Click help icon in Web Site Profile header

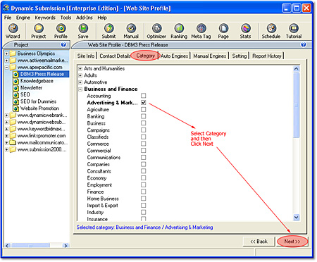[x=304, y=44]
